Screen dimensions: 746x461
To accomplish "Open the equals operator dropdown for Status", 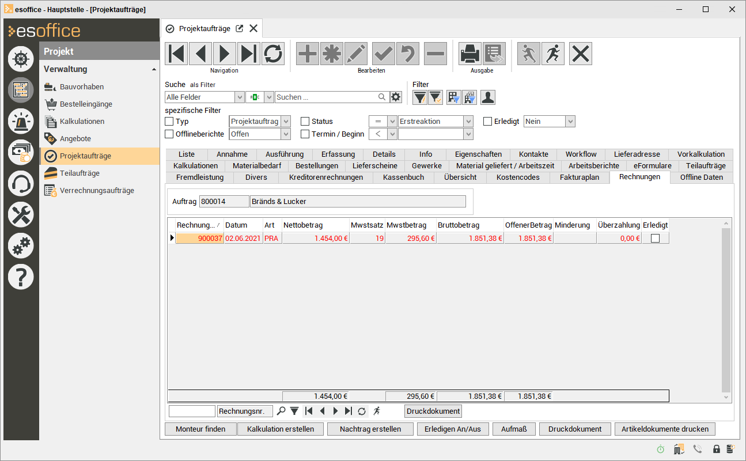I will pyautogui.click(x=392, y=122).
